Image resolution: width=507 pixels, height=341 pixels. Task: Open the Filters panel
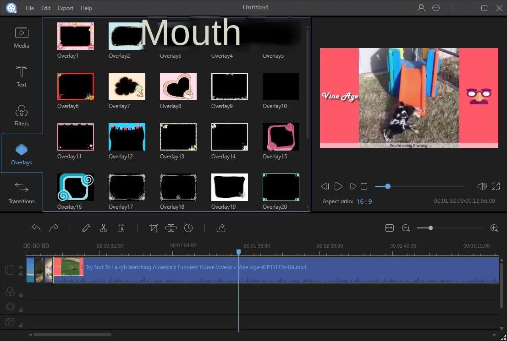(x=22, y=115)
